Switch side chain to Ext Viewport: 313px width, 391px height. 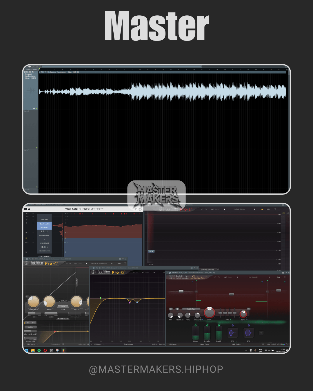click(34, 323)
